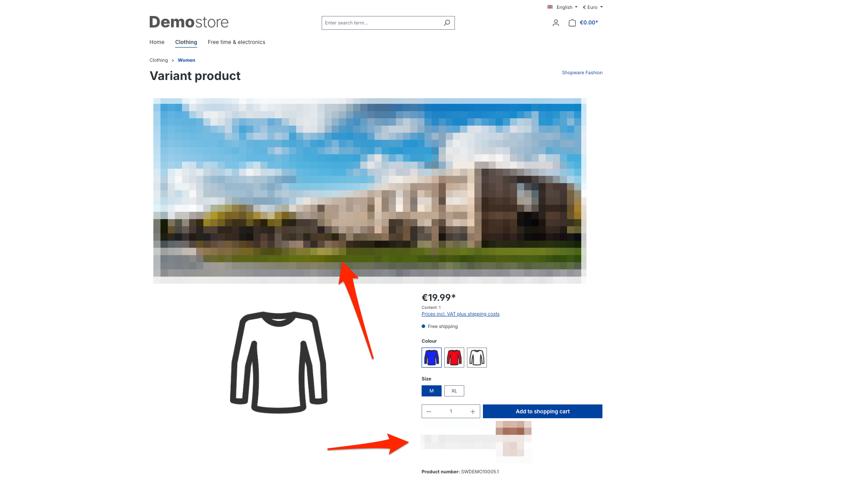
Task: Open Free time & electronics menu
Action: point(237,42)
